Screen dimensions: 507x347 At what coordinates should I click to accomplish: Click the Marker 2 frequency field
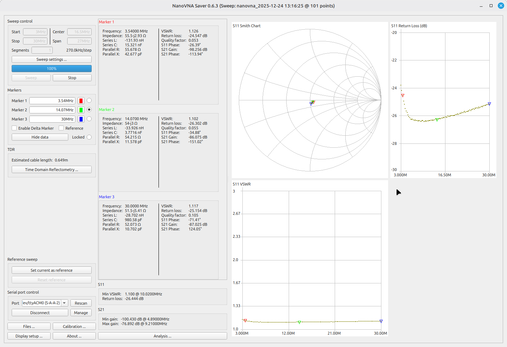tap(52, 110)
